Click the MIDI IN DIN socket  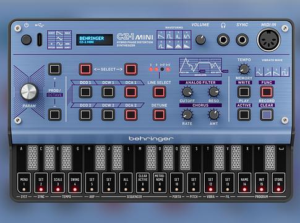tap(268, 40)
